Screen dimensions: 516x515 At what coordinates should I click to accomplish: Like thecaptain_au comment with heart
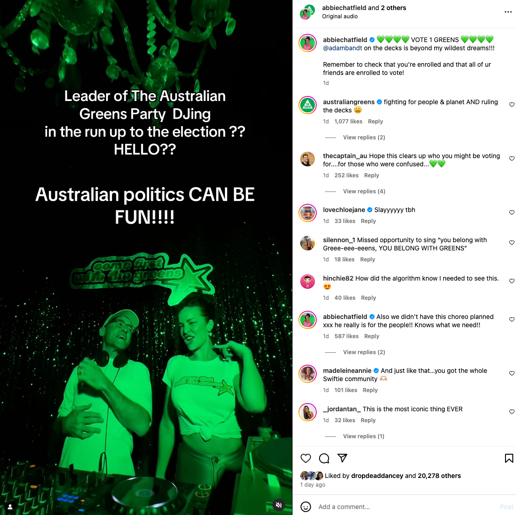point(512,159)
